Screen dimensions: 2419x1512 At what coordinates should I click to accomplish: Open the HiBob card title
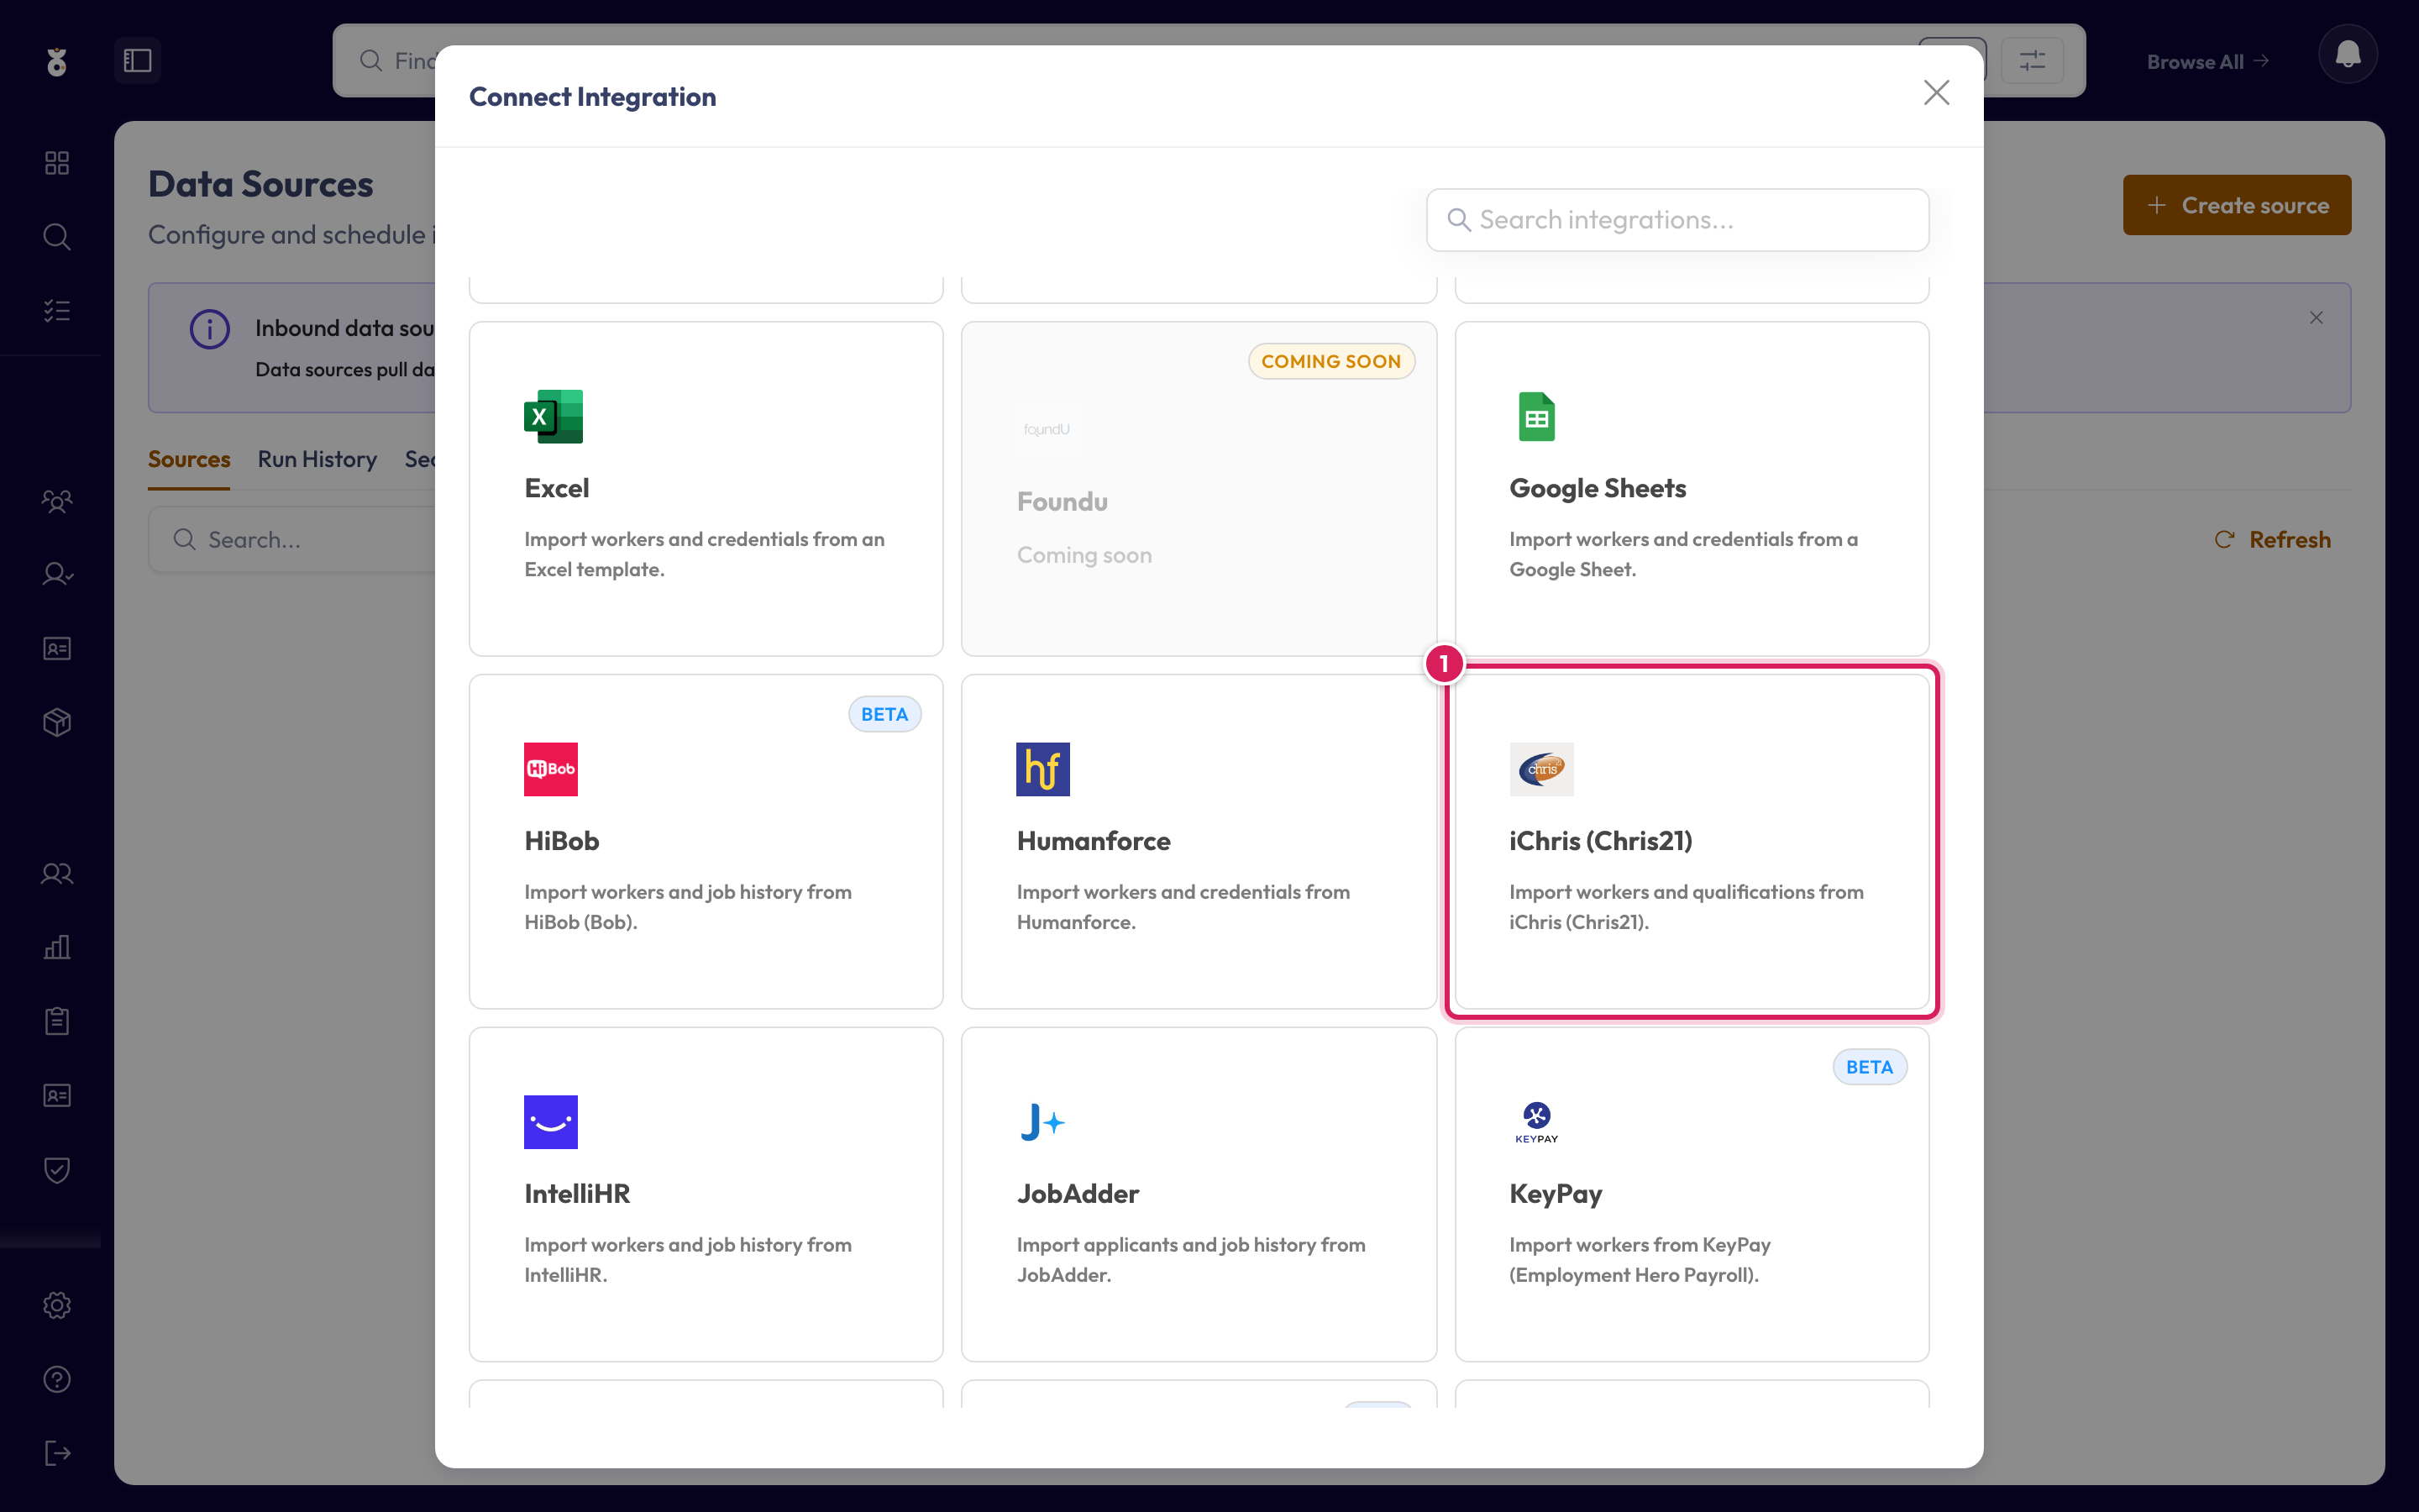[x=562, y=841]
